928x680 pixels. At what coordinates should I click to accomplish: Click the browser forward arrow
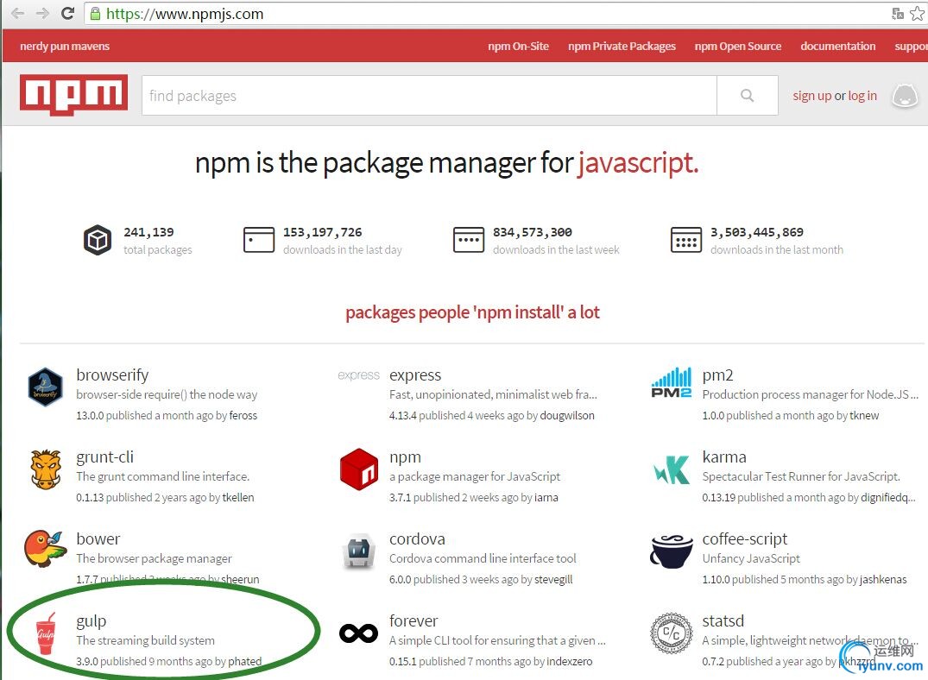click(x=42, y=13)
